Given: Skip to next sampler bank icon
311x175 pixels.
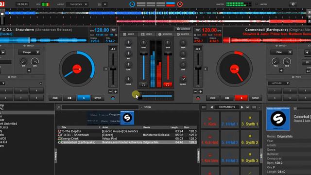Looking at the screenshot, I should click(247, 107).
